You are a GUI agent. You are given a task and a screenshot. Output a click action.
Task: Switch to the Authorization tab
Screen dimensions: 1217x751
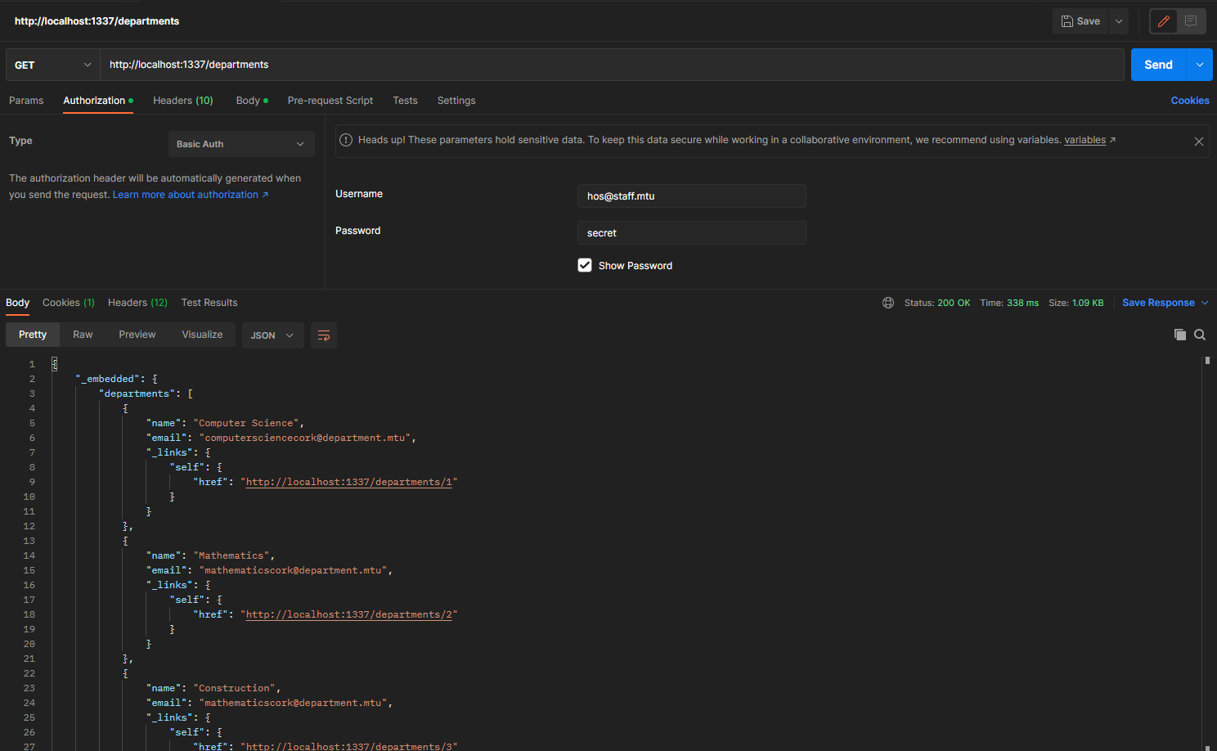(x=98, y=101)
